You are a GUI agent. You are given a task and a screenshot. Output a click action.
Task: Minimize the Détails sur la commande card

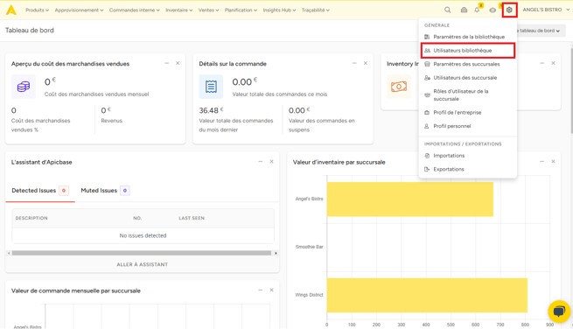click(354, 63)
